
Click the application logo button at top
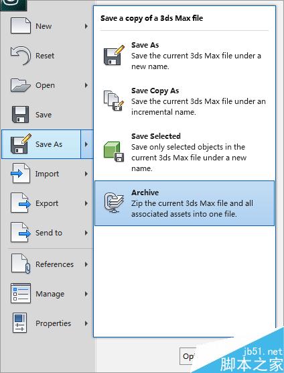13,5
